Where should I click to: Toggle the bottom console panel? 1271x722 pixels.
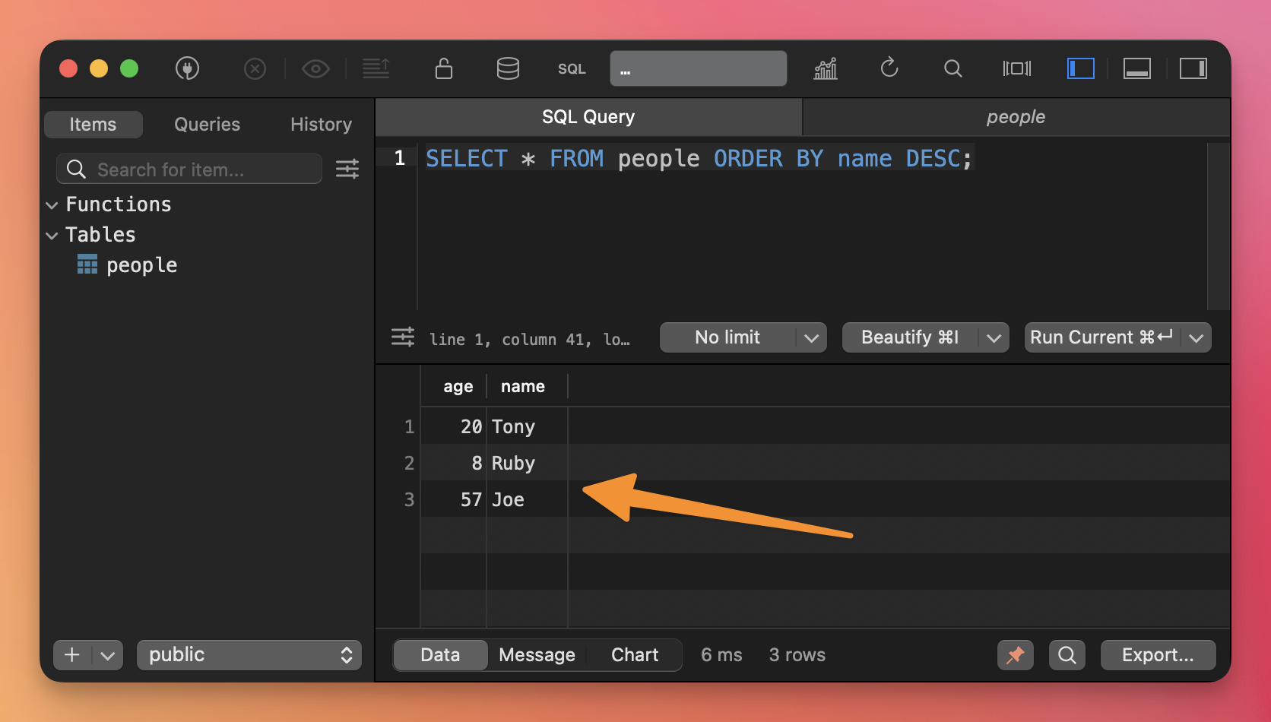point(1137,69)
